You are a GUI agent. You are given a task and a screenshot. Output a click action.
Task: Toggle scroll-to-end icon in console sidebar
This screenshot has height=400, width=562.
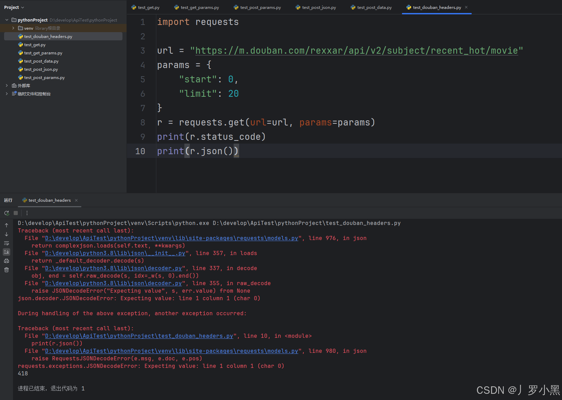click(x=6, y=252)
